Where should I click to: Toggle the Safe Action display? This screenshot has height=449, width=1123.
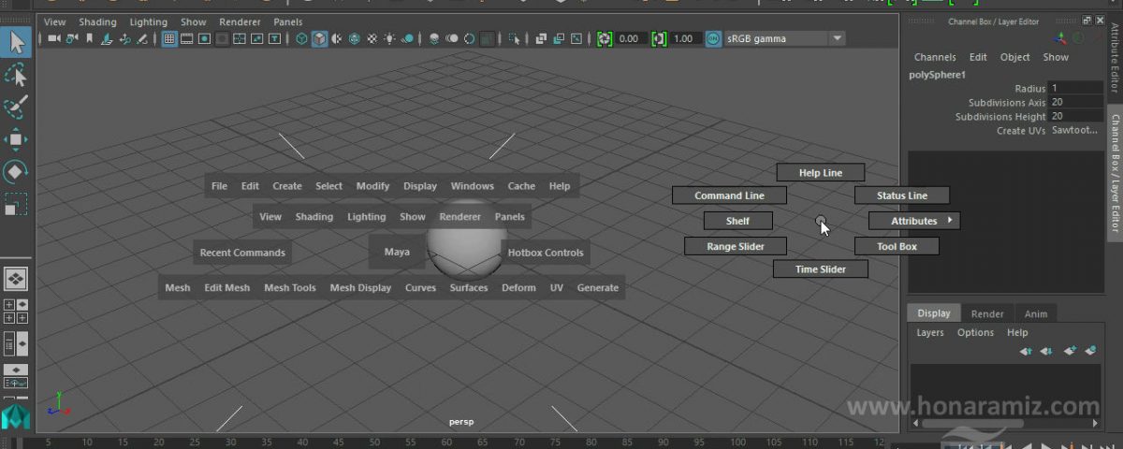click(255, 38)
